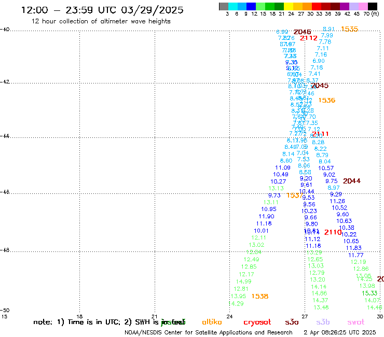Viewport: 384px width, 337px height.
Task: Click the title '12:00 – 23:59 UTC 03/29/2025'
Action: (x=102, y=10)
